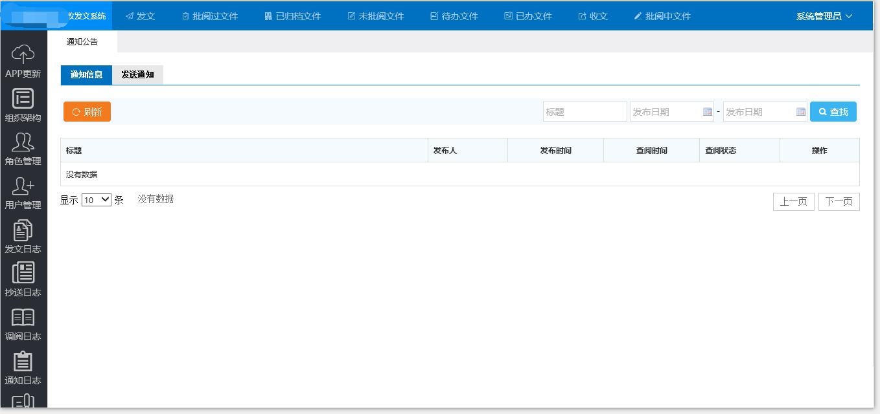The height and width of the screenshot is (414, 880).
Task: Select 发文 in top navigation
Action: pos(141,16)
